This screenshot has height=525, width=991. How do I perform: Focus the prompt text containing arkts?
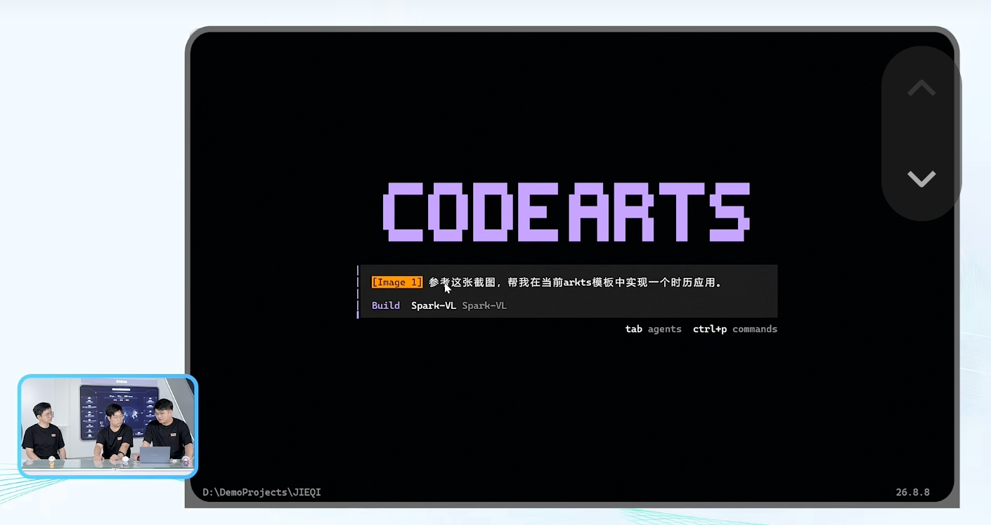(x=576, y=282)
